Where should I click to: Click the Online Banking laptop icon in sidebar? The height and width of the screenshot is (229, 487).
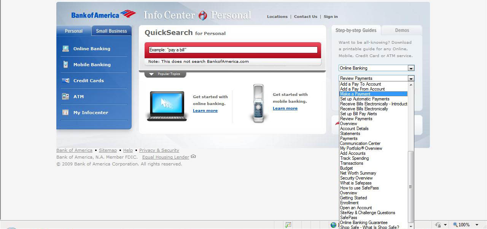point(65,49)
